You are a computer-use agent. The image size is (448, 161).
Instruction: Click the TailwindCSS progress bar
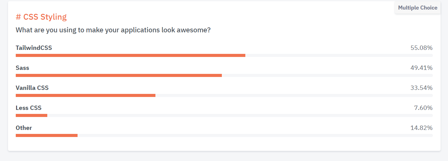(224, 55)
